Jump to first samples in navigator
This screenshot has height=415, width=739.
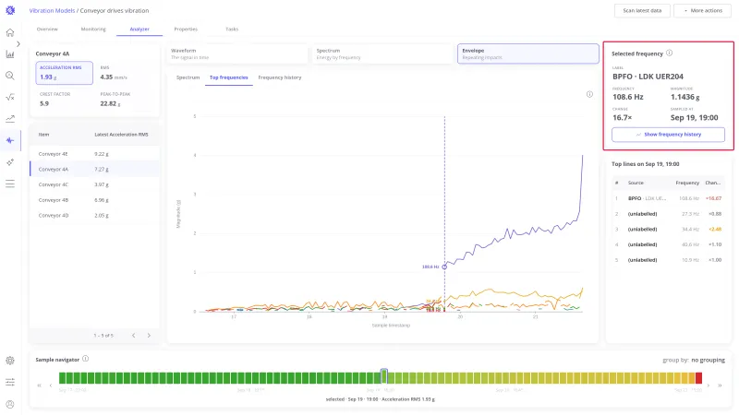coord(39,385)
